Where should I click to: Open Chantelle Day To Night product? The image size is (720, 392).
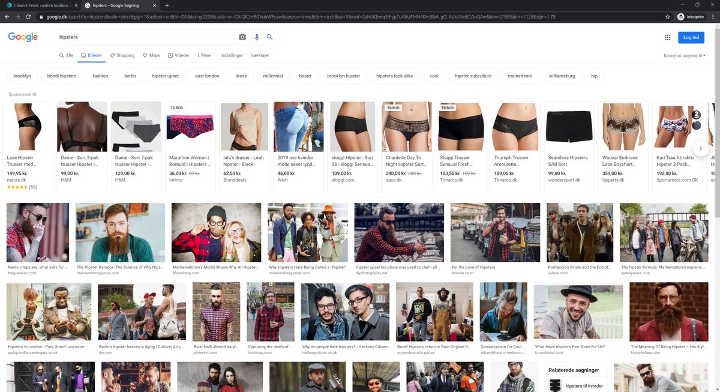tap(407, 147)
